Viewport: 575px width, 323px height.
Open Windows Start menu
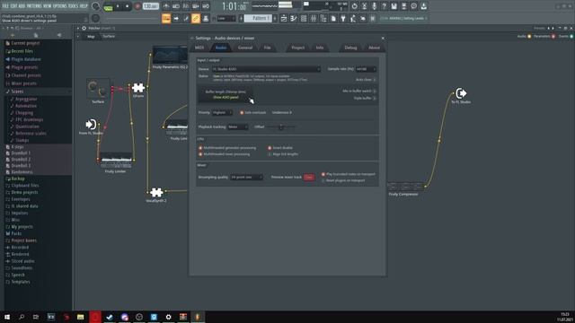[7, 317]
